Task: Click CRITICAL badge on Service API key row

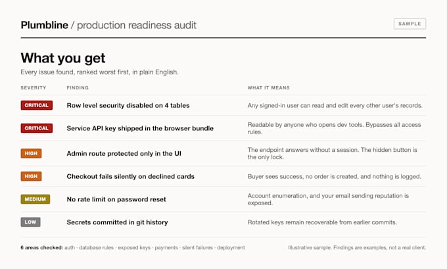Action: (37, 128)
